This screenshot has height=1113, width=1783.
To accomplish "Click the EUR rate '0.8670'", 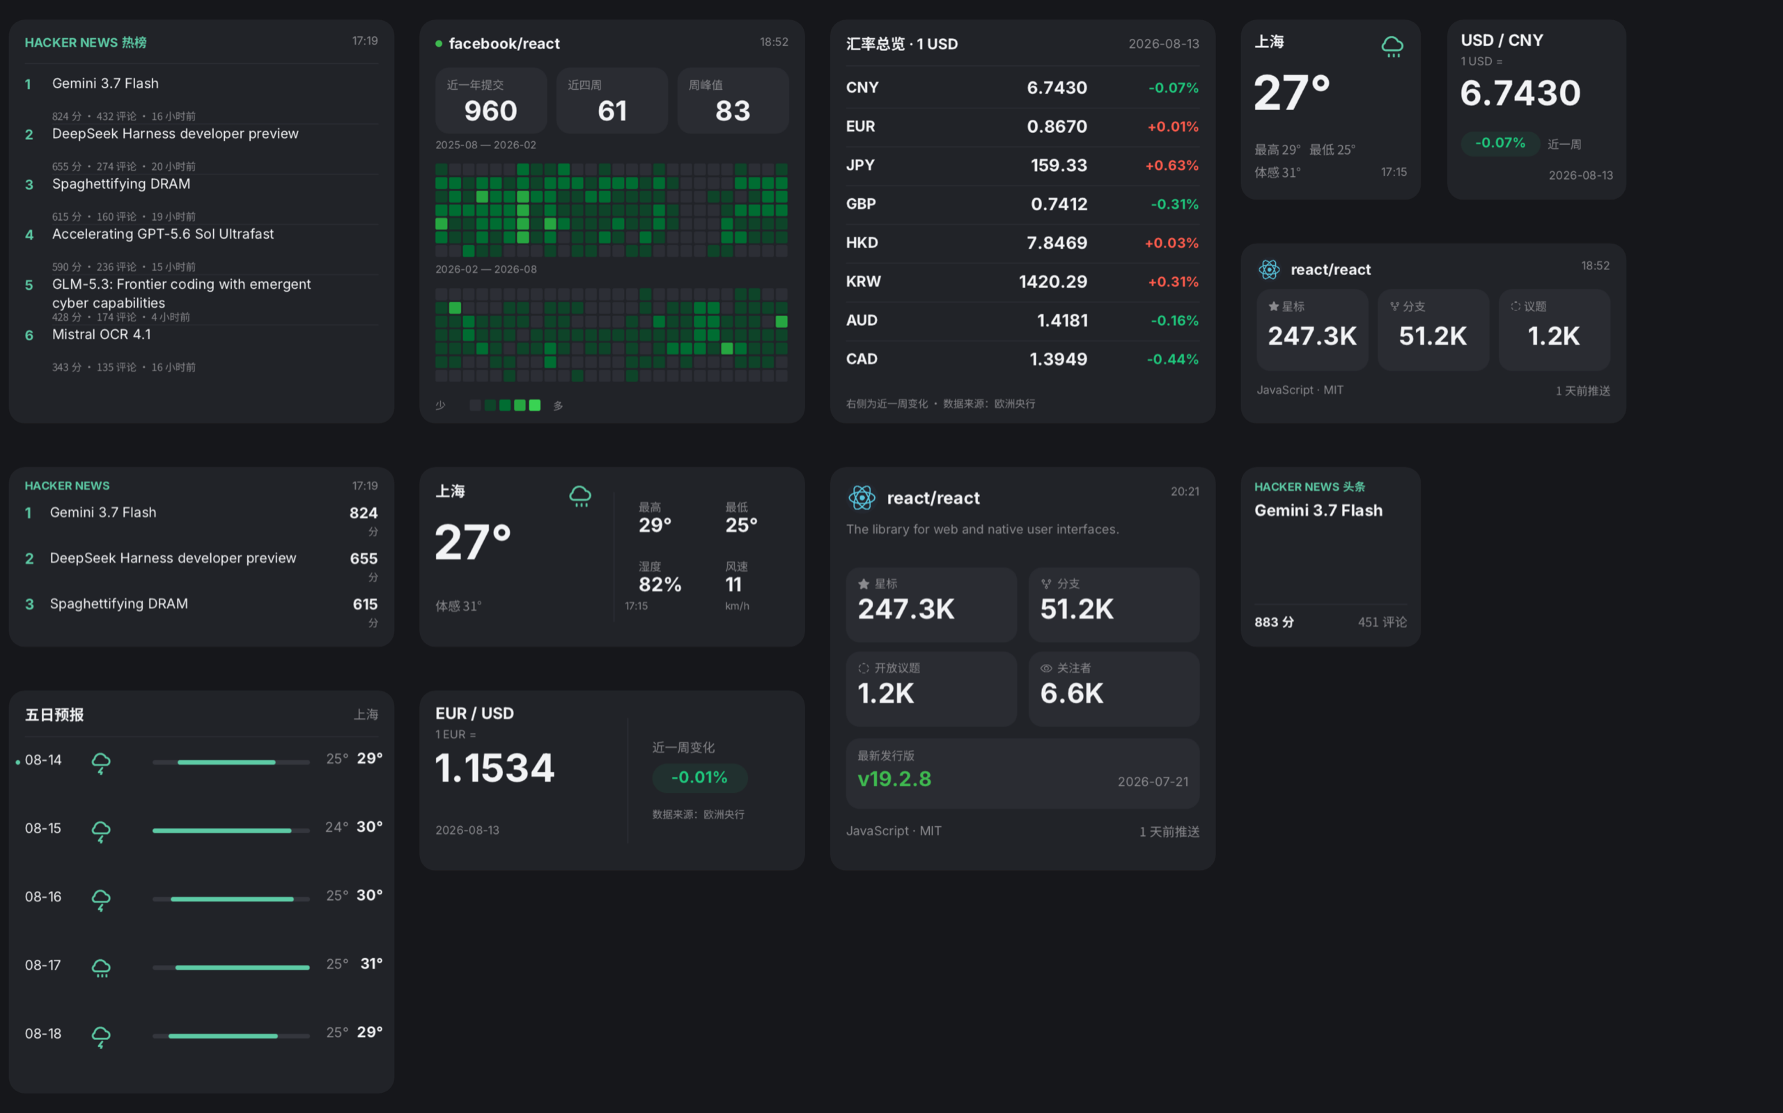I will [1057, 127].
